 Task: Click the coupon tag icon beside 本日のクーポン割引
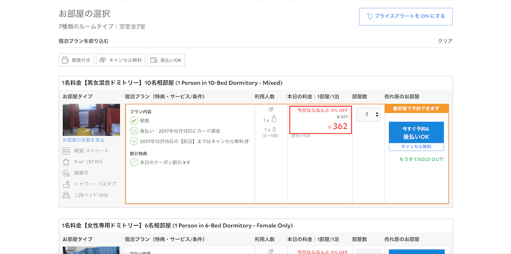tap(134, 162)
